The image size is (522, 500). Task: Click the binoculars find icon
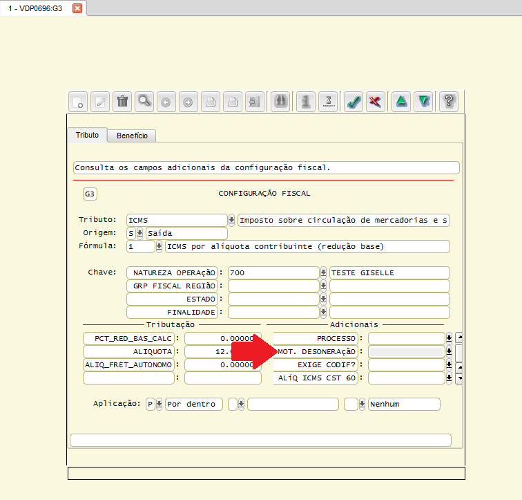pyautogui.click(x=280, y=102)
